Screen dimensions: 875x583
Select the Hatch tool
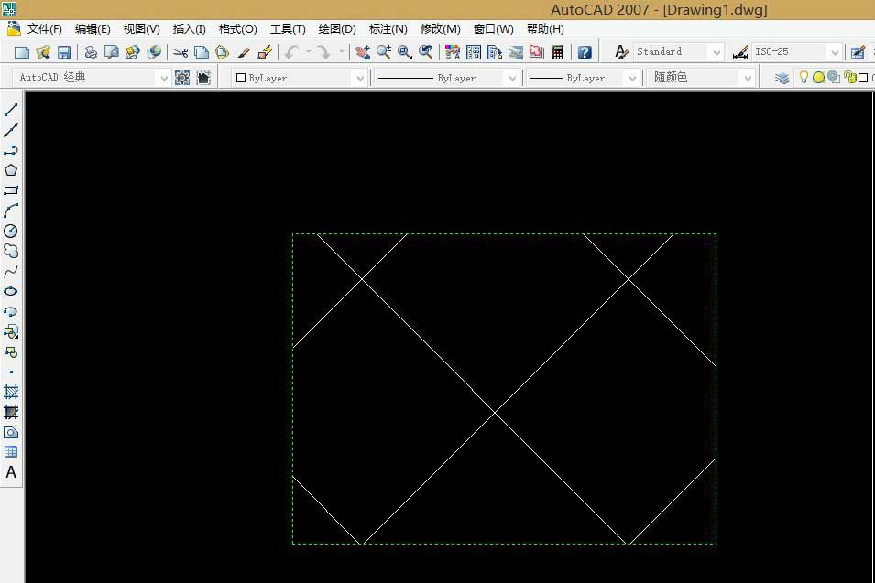(11, 392)
